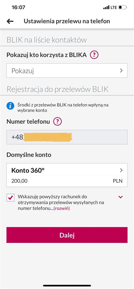Open help for Pokazuj kto korzysta z BLIKA
The width and height of the screenshot is (134, 289).
pos(94,55)
